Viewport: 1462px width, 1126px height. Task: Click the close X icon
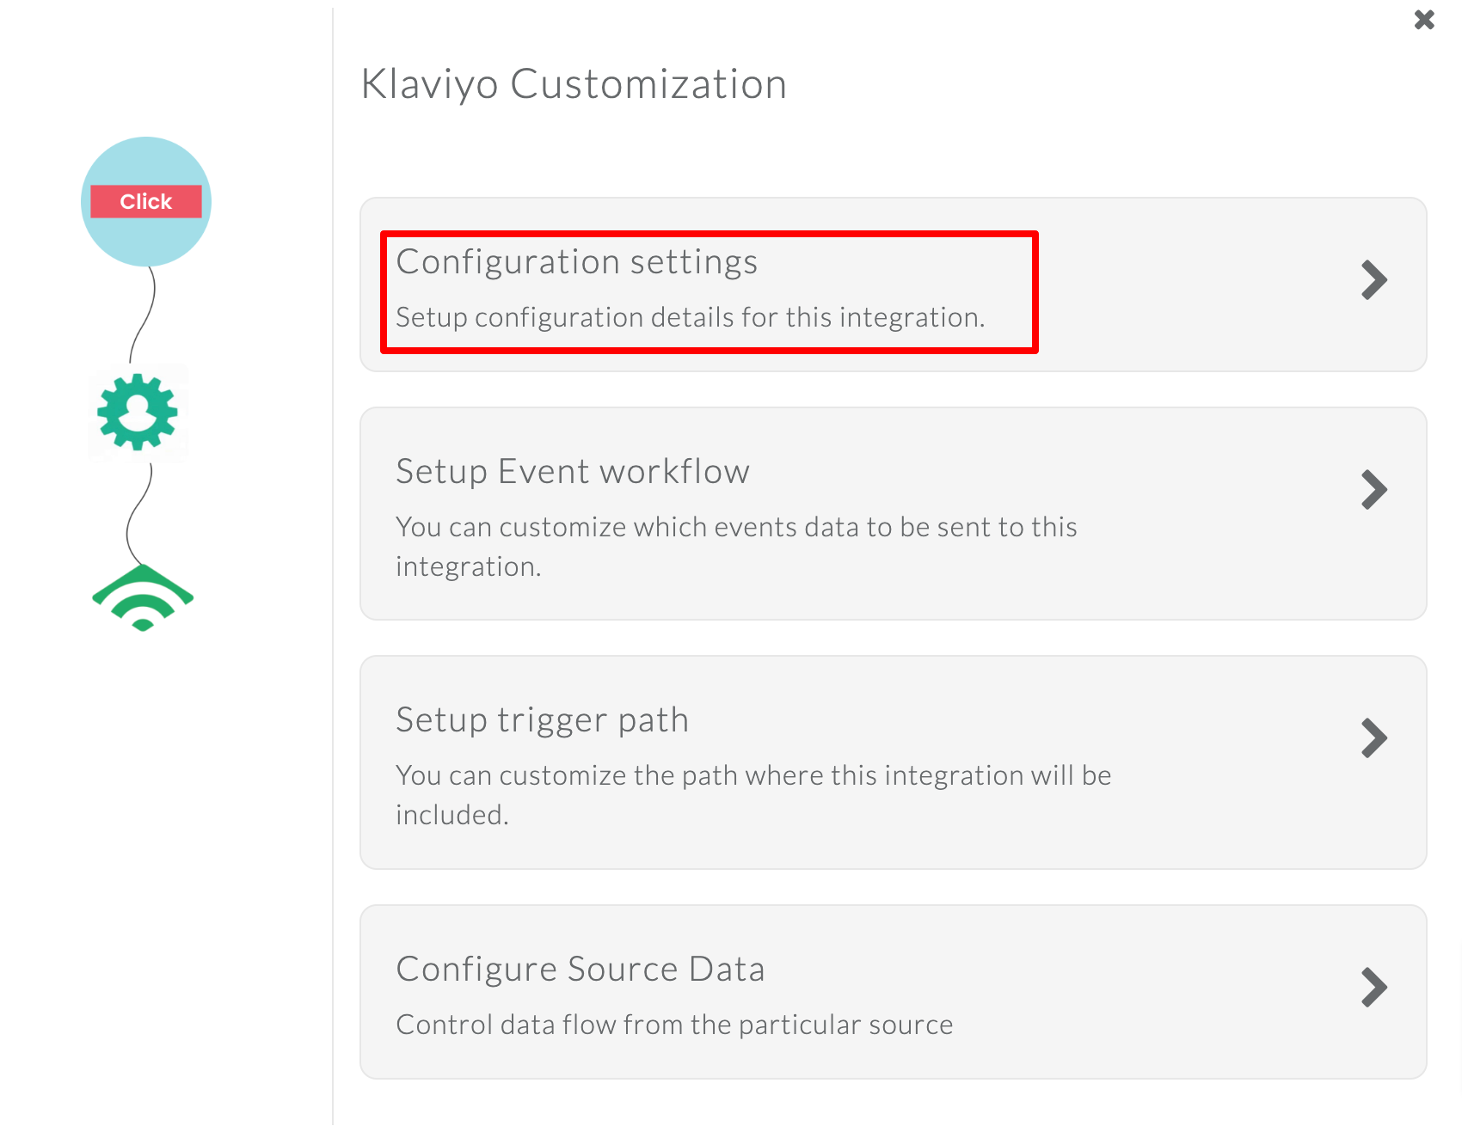[1422, 19]
